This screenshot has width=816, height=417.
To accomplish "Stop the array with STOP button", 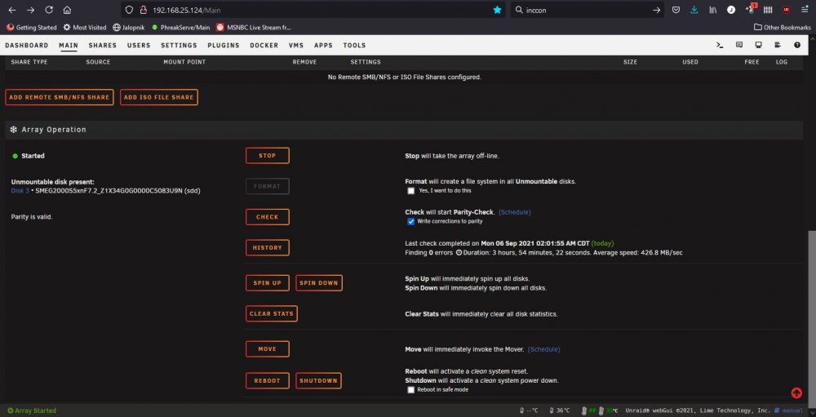I will pyautogui.click(x=268, y=156).
